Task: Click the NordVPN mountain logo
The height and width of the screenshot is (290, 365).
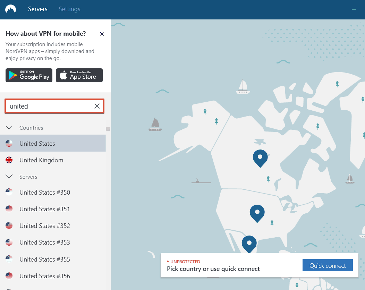Action: click(x=10, y=9)
